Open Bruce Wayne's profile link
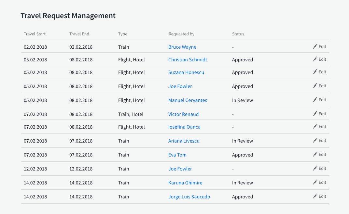Screen dimensions: 349x214 pos(182,47)
